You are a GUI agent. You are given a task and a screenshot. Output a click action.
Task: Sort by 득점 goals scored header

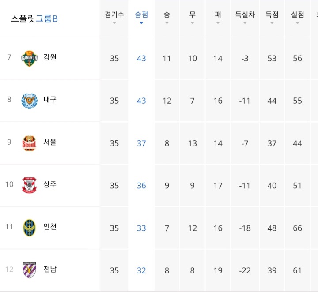(272, 17)
